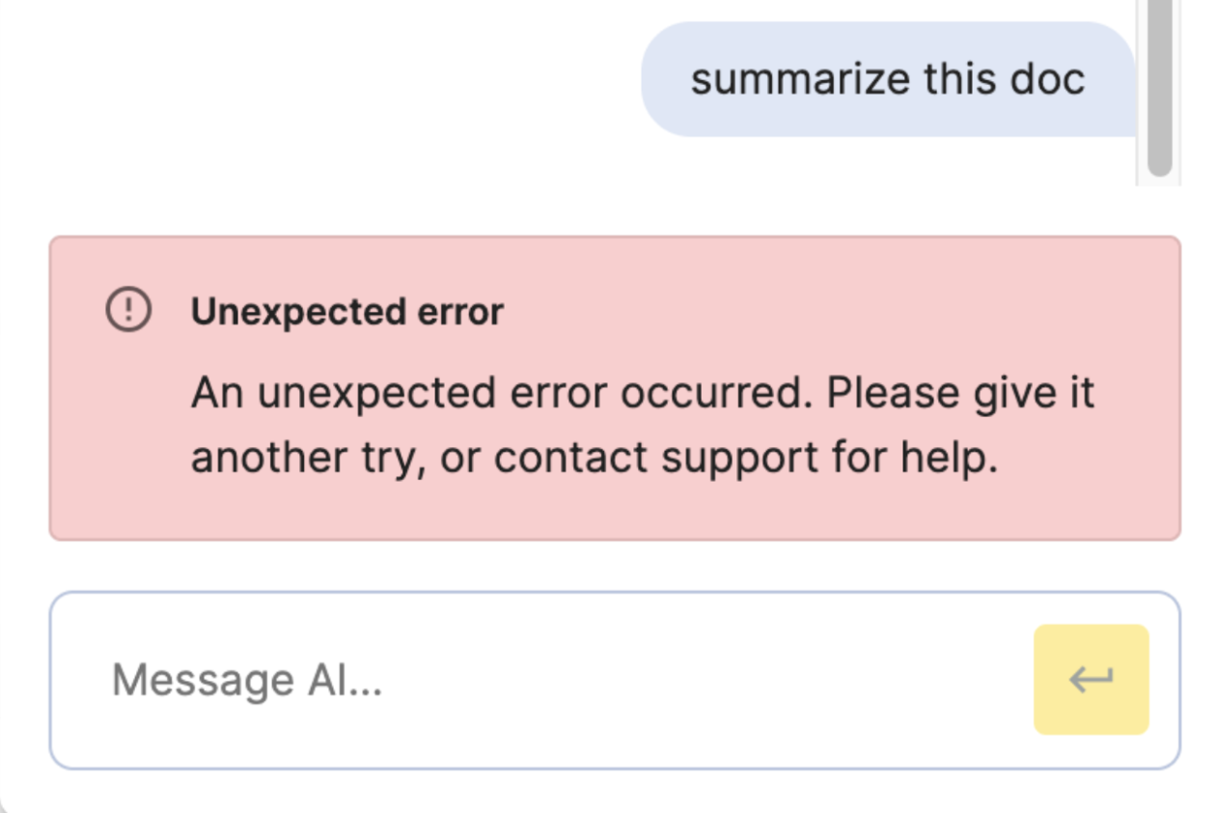
Task: Click the "summarize this doc" message bubble
Action: point(886,79)
